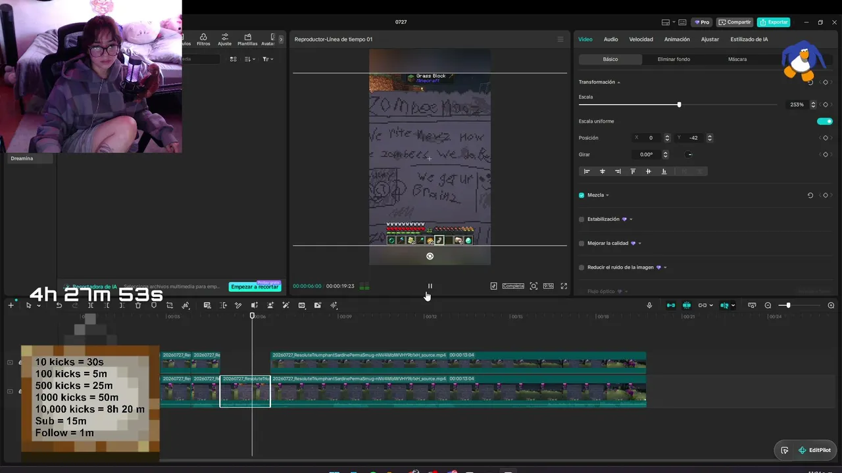Viewport: 842px width, 473px height.
Task: Enable Reducir el ruido de la imagen checkbox
Action: click(582, 268)
